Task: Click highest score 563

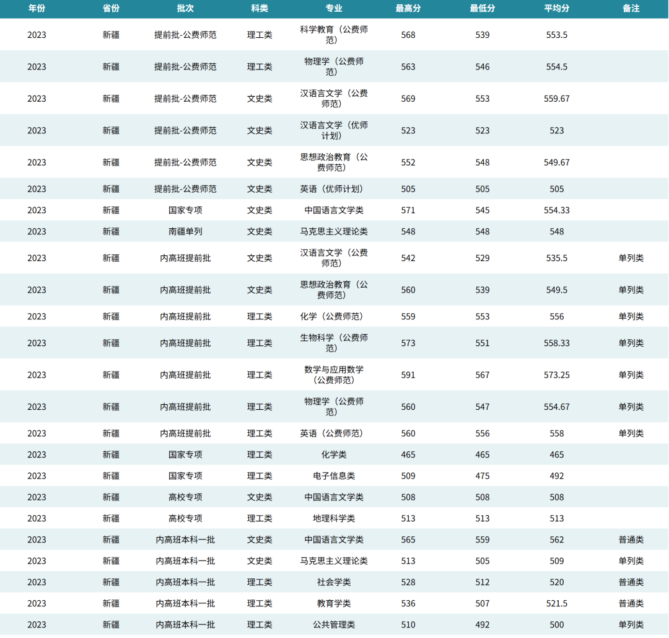Action: click(408, 66)
